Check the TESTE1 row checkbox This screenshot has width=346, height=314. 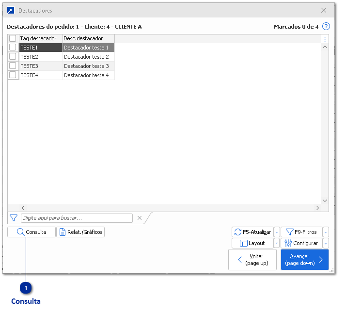click(13, 47)
